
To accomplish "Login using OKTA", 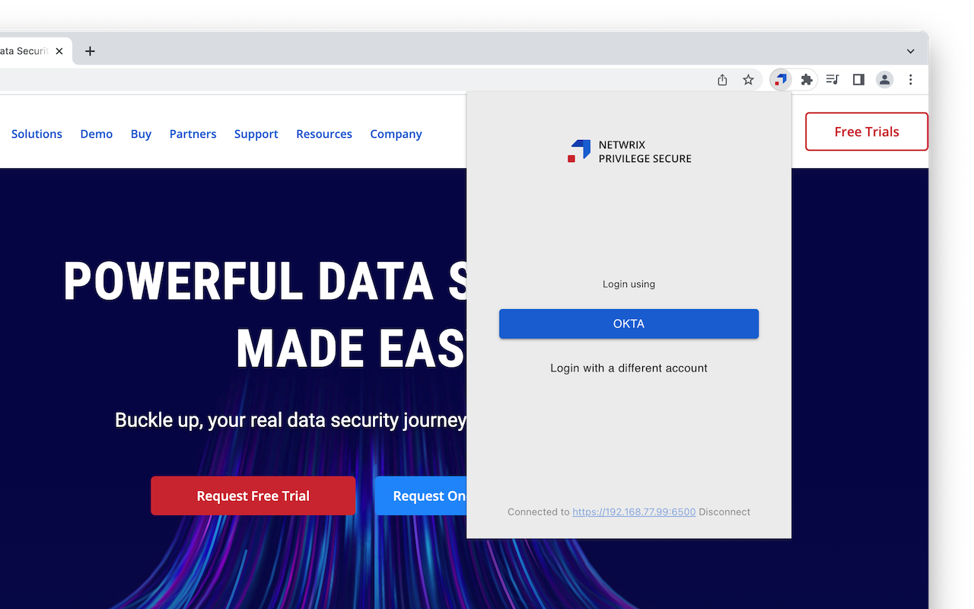I will (629, 324).
